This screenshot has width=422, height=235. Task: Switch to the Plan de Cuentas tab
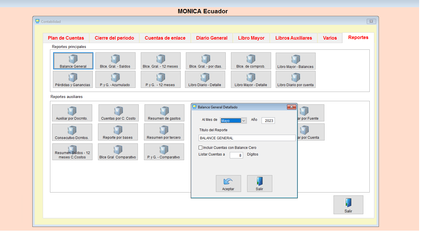coord(66,38)
